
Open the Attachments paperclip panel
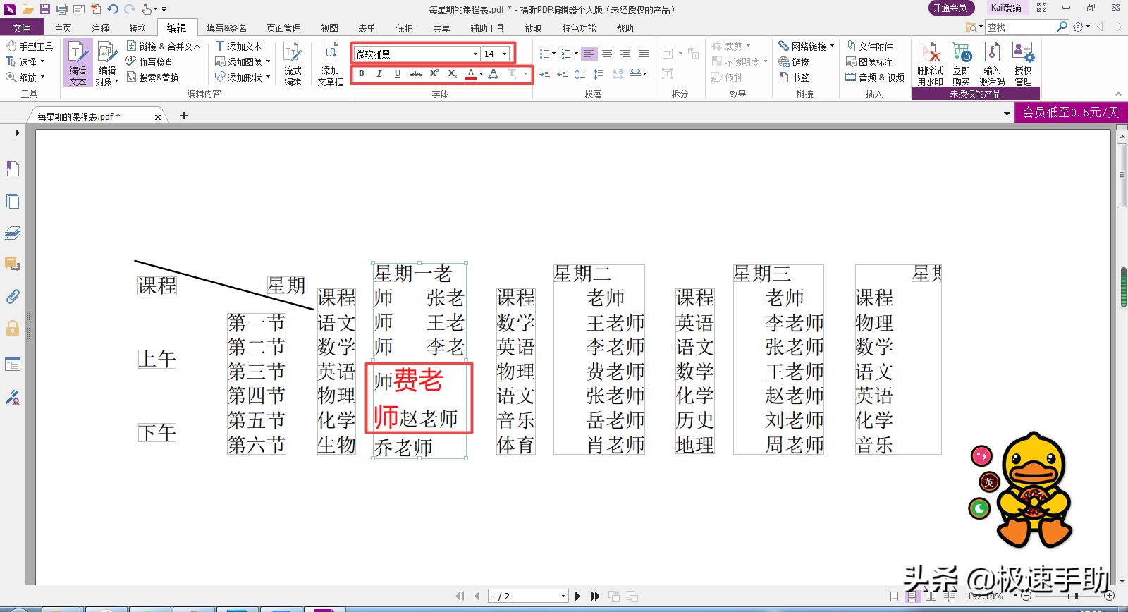(x=13, y=296)
